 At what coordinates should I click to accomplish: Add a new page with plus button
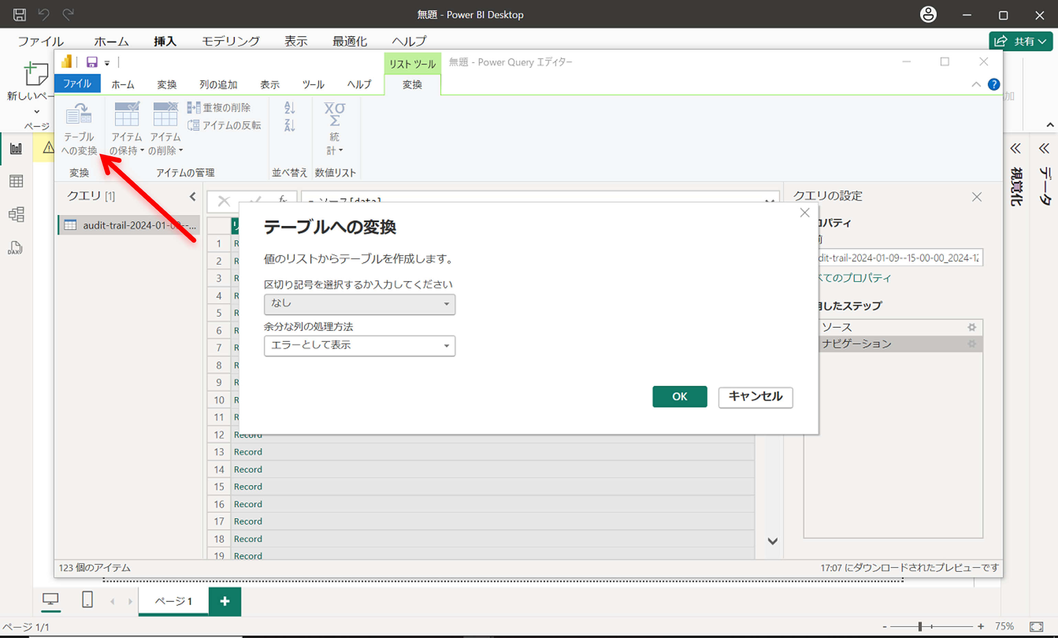(x=224, y=601)
